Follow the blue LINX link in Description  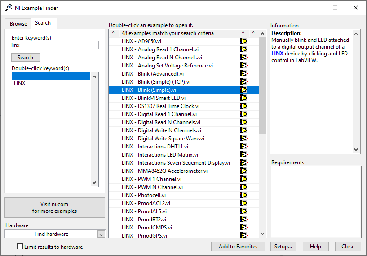point(277,54)
